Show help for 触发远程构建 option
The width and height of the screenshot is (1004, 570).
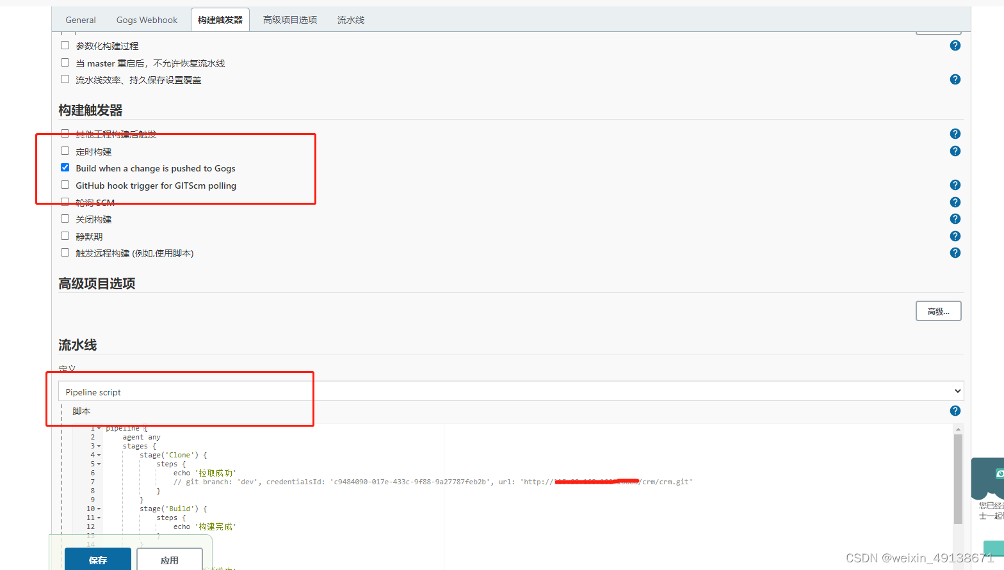click(x=955, y=253)
